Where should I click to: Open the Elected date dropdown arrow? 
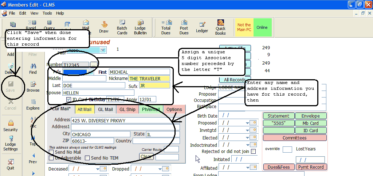(x=247, y=138)
